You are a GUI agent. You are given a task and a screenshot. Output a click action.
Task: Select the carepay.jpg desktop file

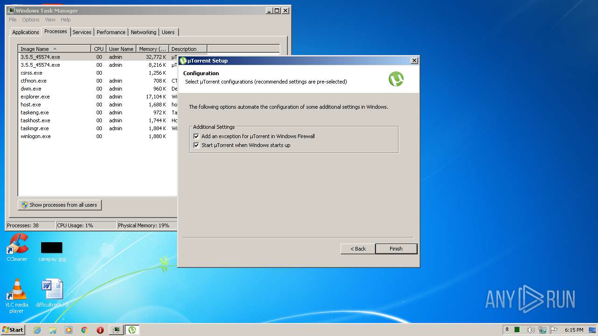point(52,251)
